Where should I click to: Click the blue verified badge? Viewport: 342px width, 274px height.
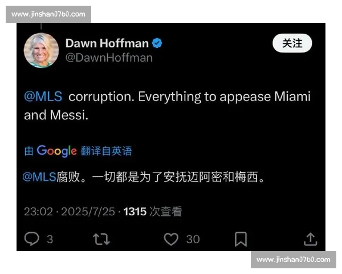(x=157, y=43)
